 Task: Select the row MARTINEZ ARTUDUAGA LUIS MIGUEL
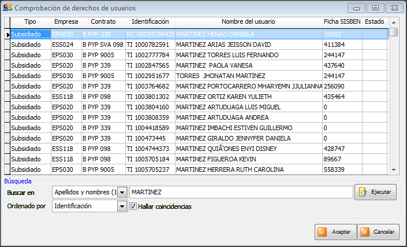(199, 107)
